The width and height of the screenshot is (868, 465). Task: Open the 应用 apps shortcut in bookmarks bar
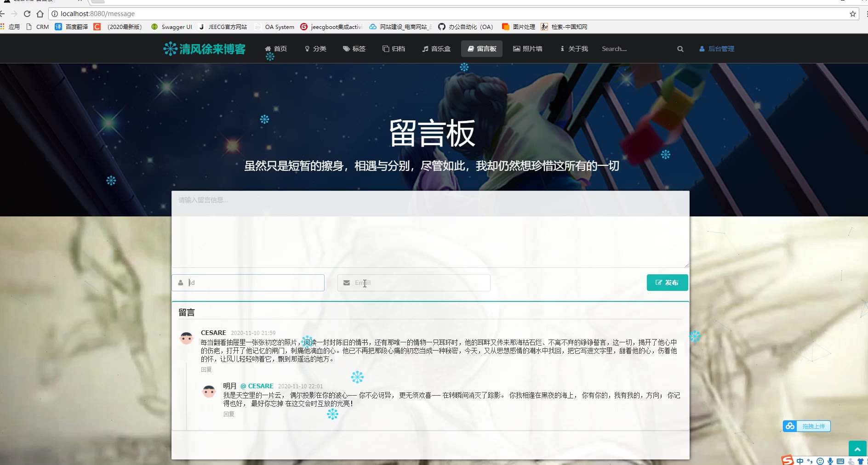pos(10,27)
